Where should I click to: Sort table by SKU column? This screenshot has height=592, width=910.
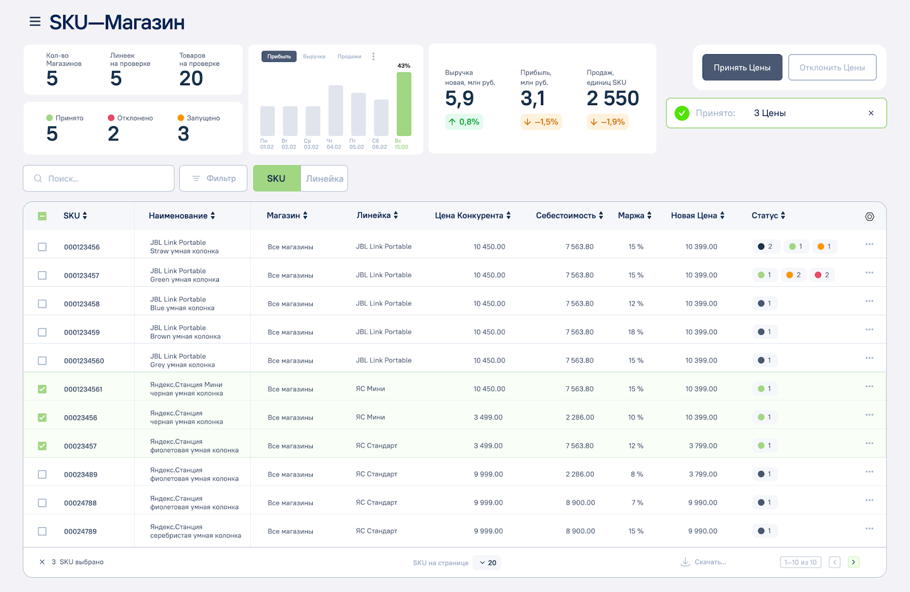(75, 216)
